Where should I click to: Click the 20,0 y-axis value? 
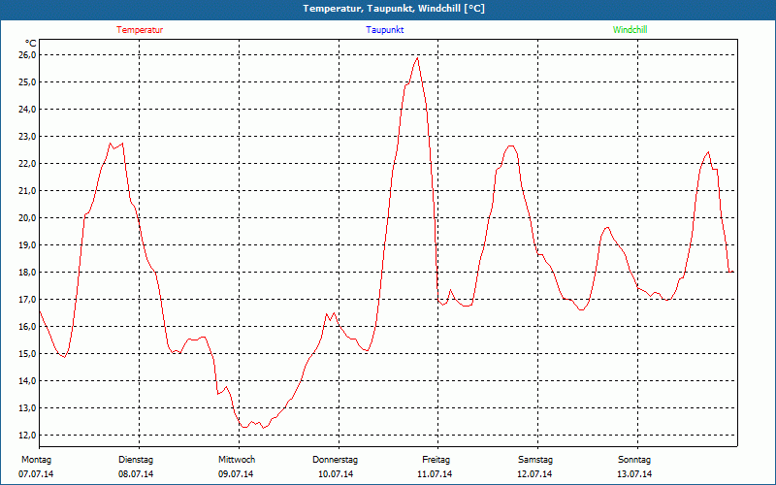point(28,218)
